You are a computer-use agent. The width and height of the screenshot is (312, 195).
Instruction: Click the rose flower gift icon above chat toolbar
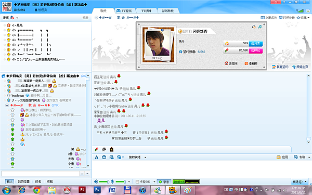click(x=97, y=149)
